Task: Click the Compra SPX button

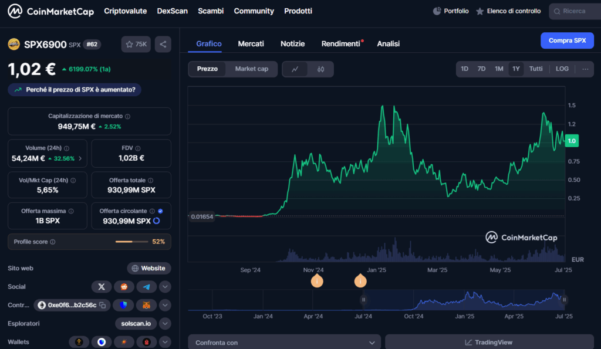Action: click(x=568, y=40)
